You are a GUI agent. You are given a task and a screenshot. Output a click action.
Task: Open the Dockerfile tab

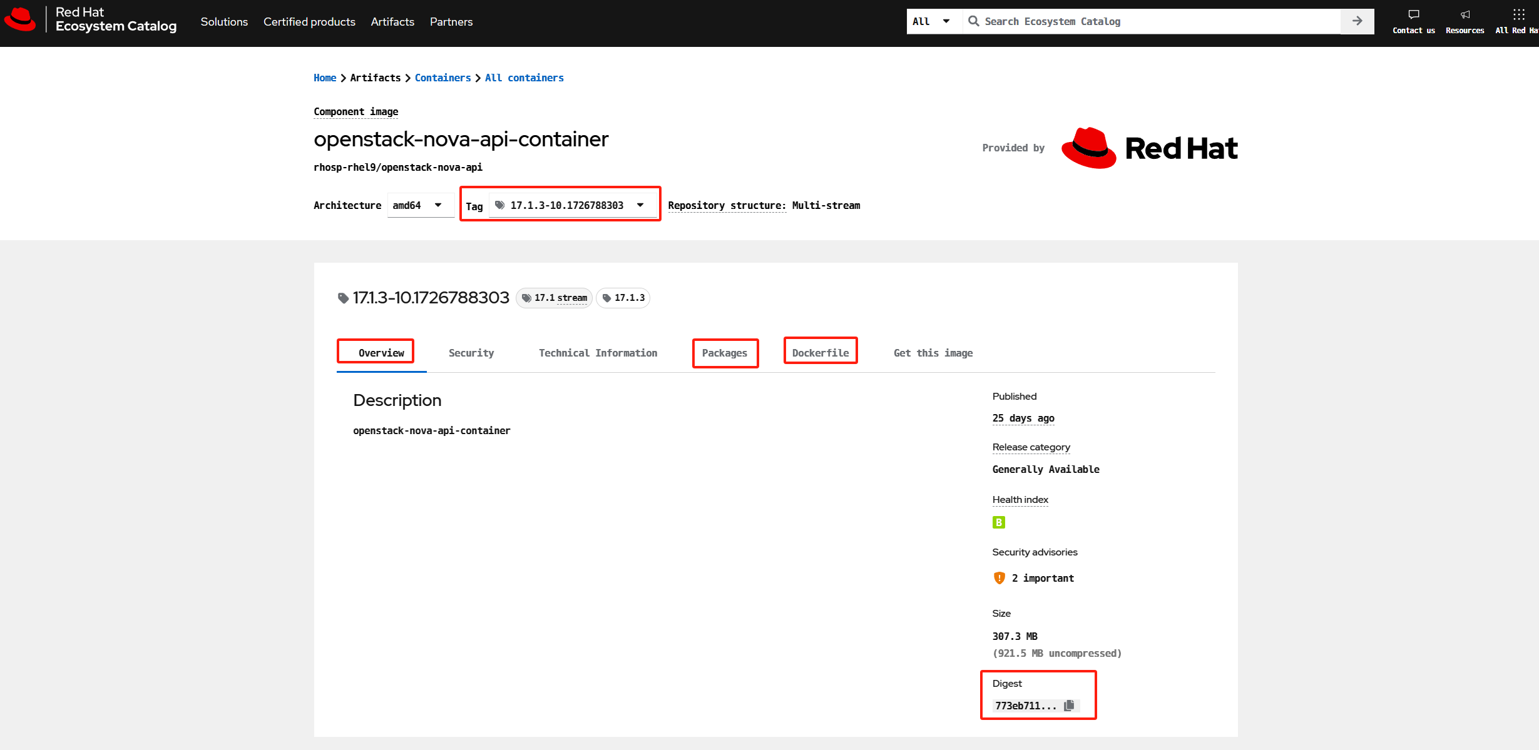(x=821, y=352)
